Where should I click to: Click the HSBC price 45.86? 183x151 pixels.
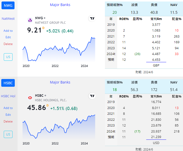(37, 107)
